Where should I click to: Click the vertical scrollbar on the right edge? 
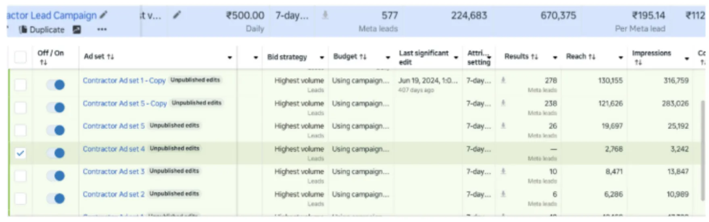pos(703,149)
